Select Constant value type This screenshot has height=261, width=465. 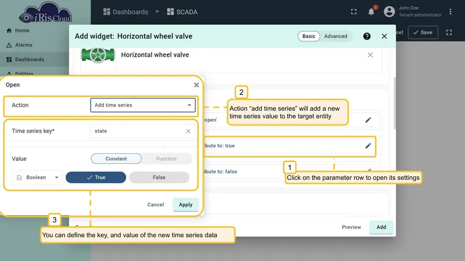(116, 158)
